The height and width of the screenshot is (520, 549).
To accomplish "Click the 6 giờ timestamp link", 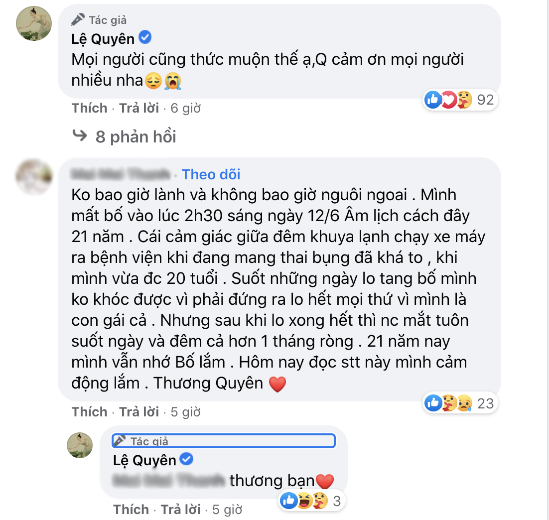I will point(185,108).
